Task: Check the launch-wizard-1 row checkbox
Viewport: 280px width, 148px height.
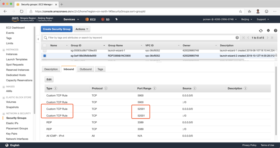Action: (45, 51)
